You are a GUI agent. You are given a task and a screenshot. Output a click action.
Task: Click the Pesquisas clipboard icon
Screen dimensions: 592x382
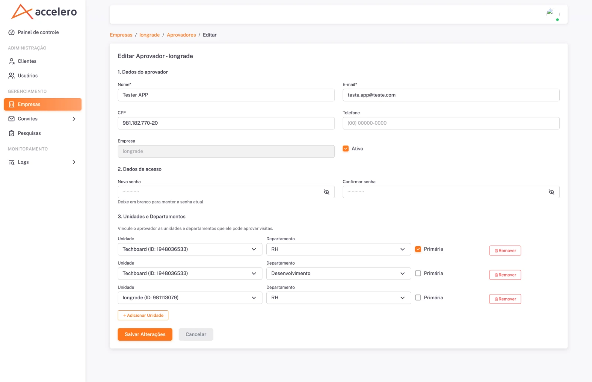[x=11, y=133]
